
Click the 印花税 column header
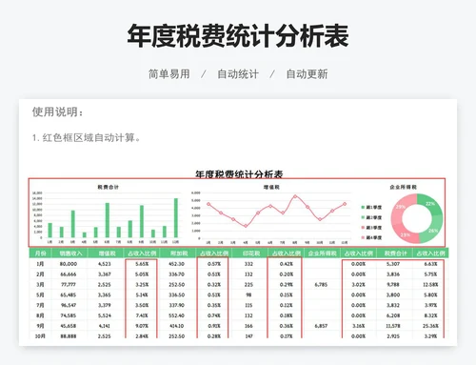tap(251, 253)
